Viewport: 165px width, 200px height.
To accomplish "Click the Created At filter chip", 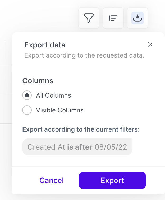I will pos(77,147).
